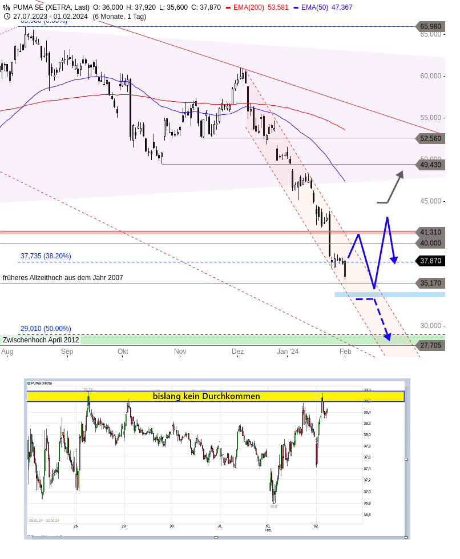
Task: Click the 26. date label in lower chart
Action: coord(76,526)
